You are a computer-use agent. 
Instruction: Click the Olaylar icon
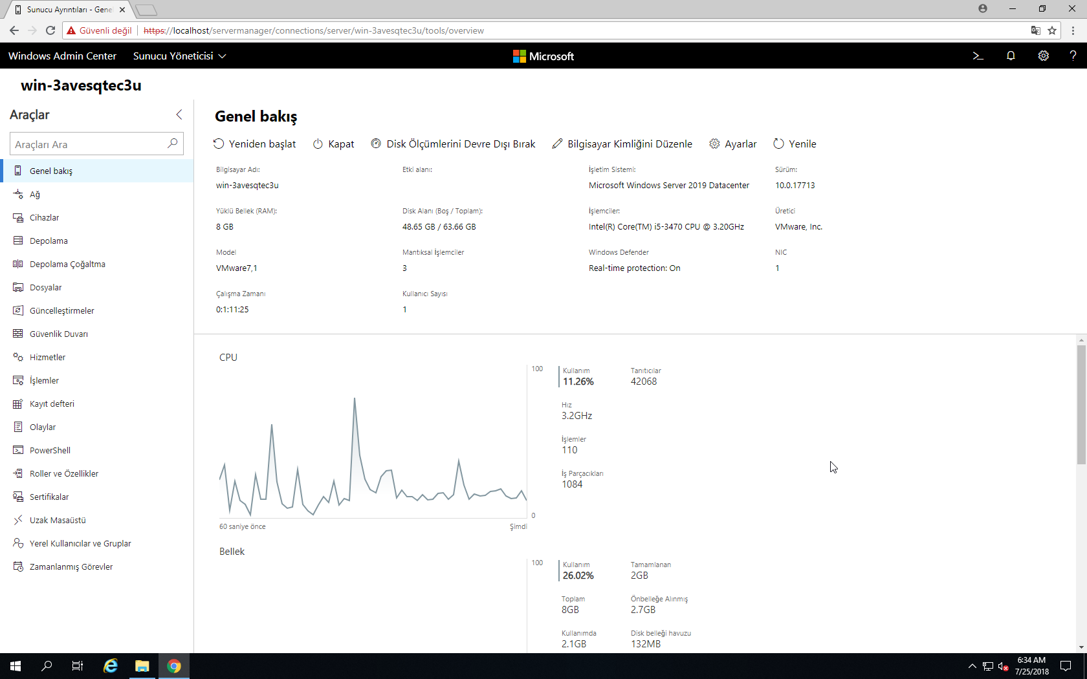(18, 427)
